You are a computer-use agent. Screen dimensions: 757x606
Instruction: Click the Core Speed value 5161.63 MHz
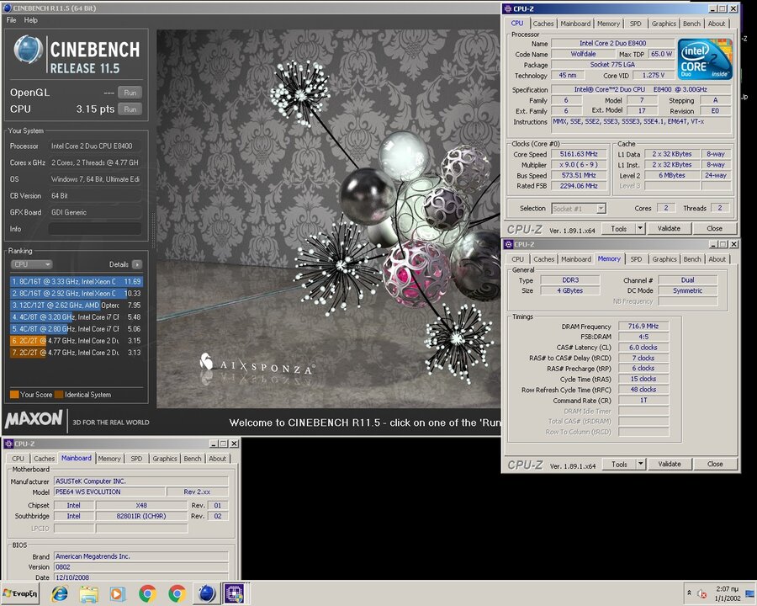(579, 154)
